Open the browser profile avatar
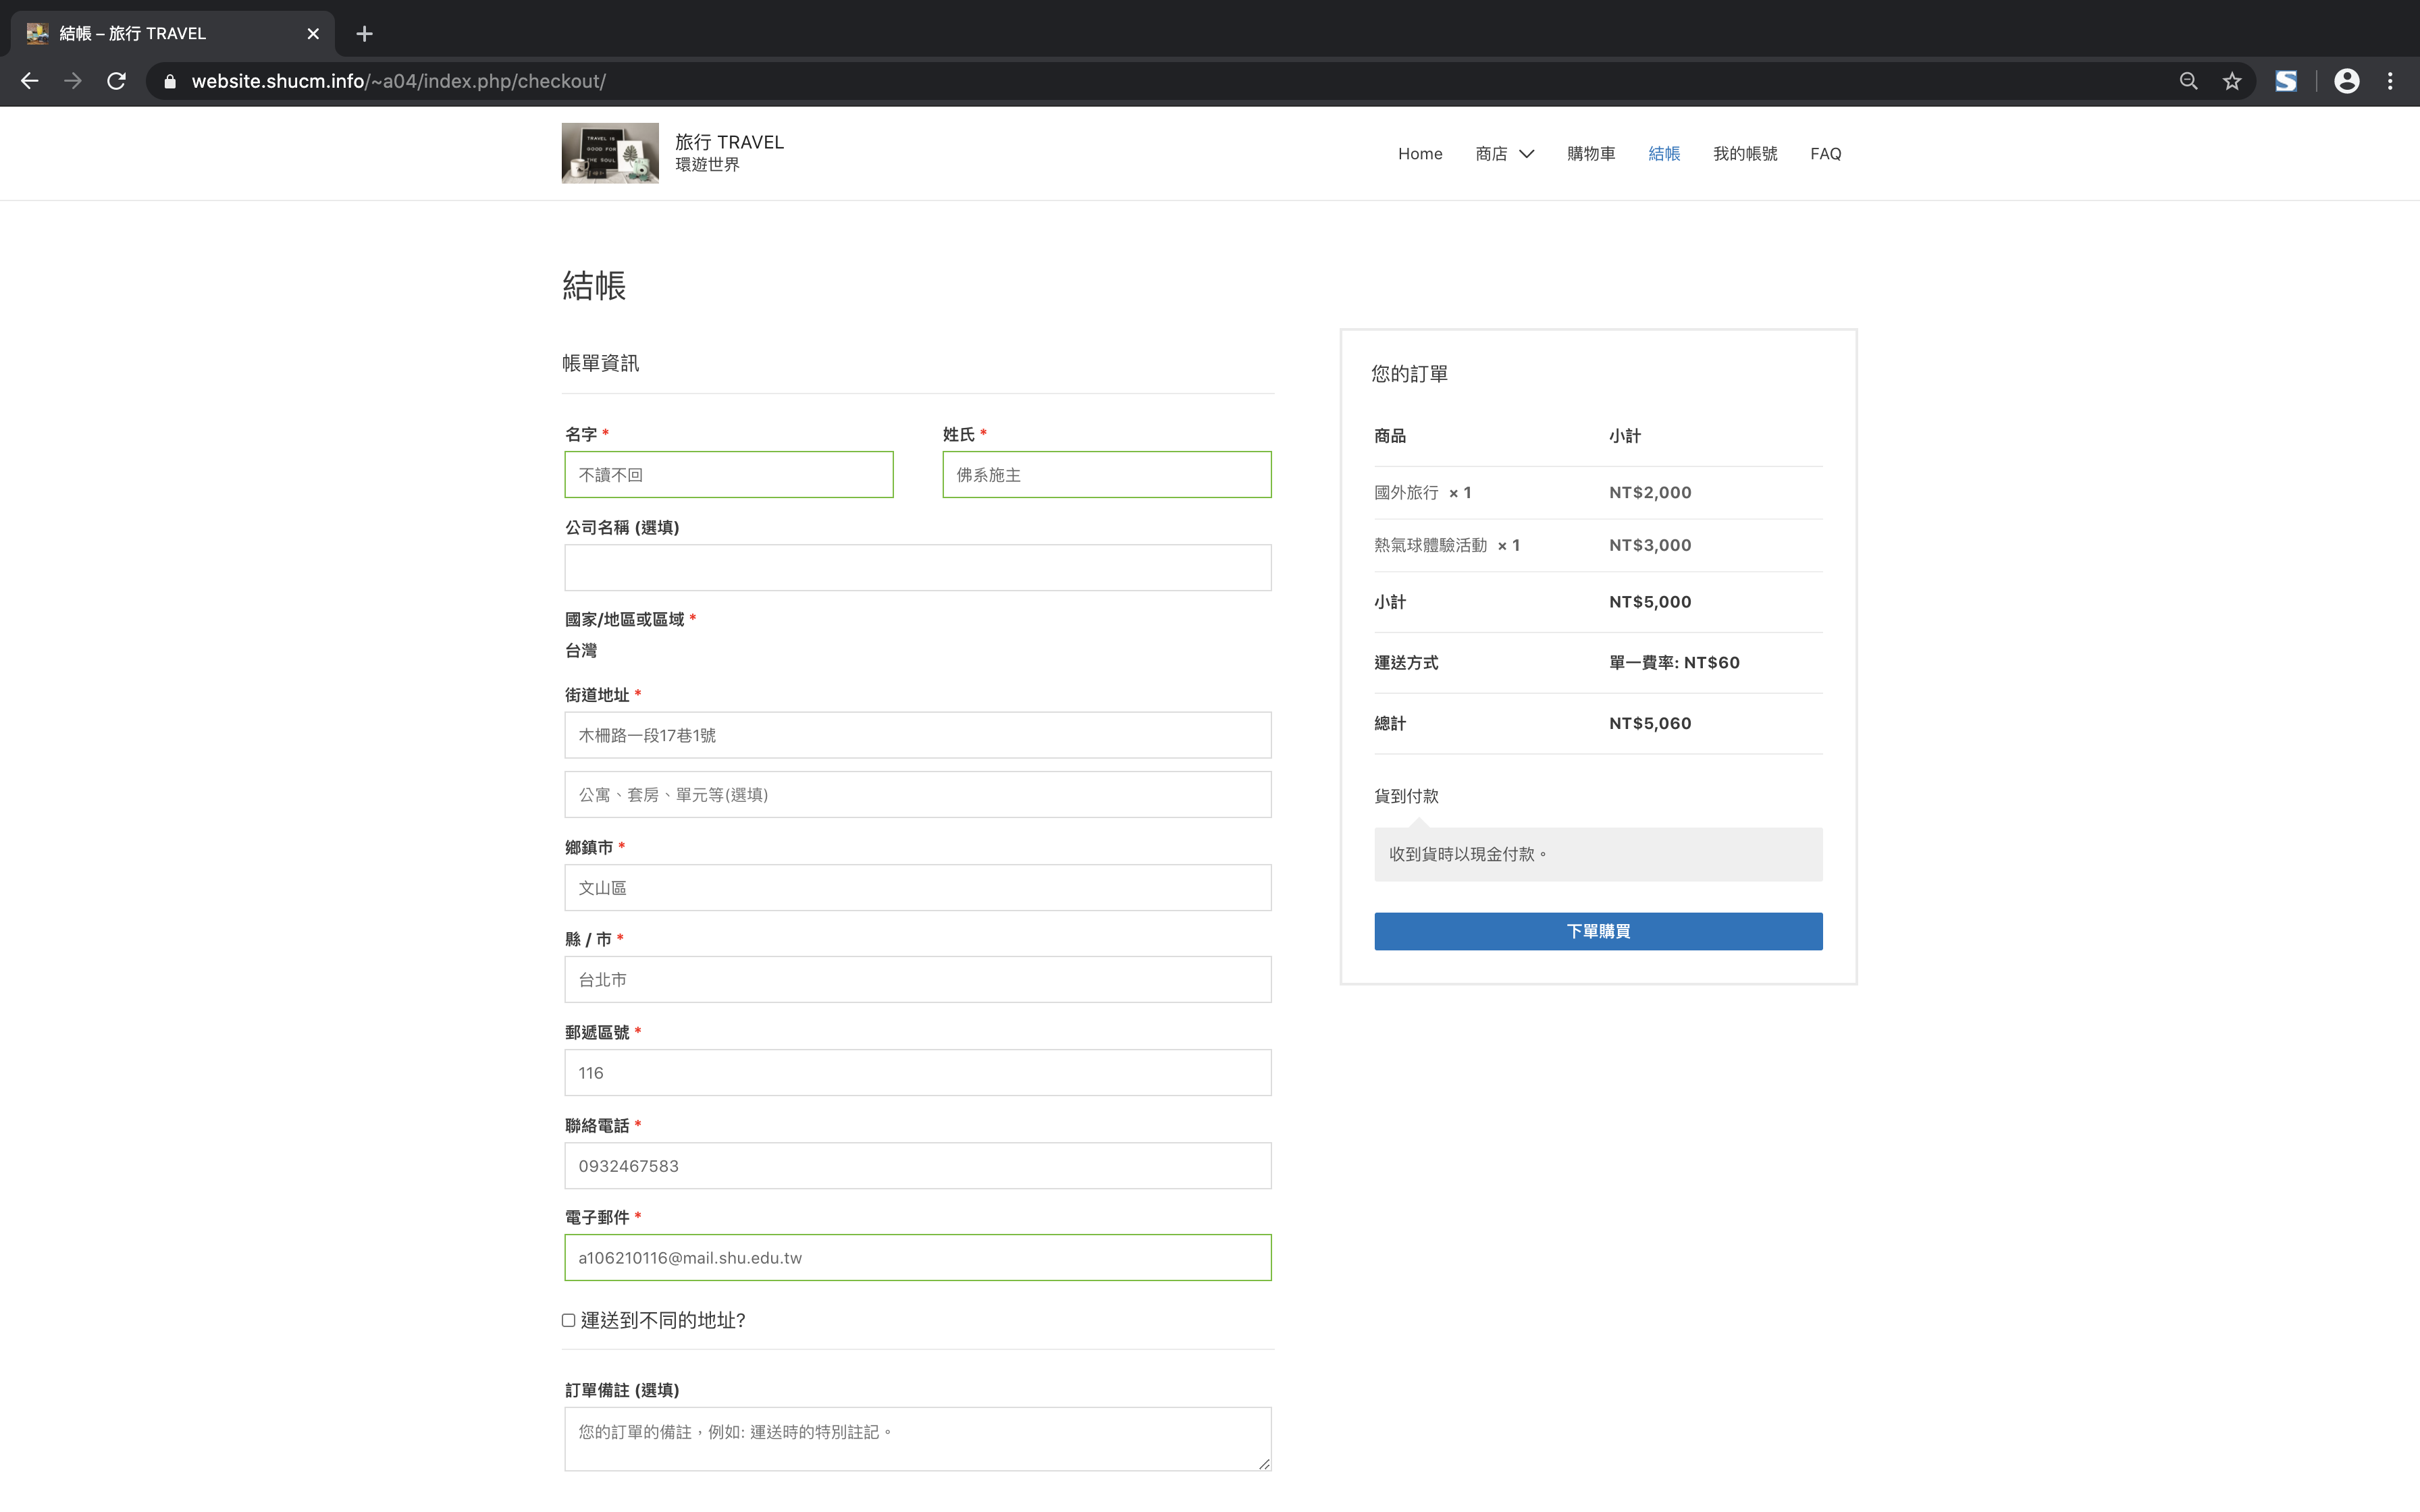This screenshot has width=2420, height=1512. coord(2346,81)
